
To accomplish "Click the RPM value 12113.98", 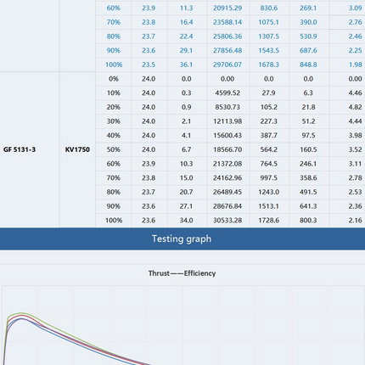I will pyautogui.click(x=227, y=121).
